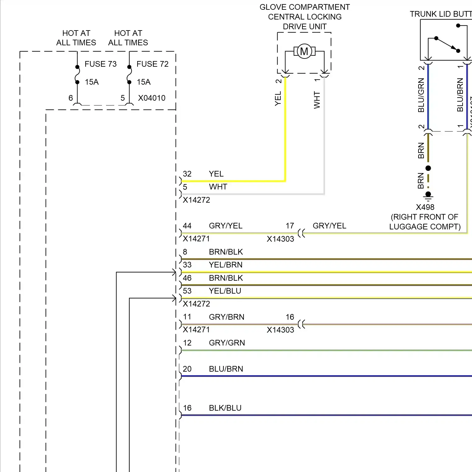Click X14303 label below pin 17
This screenshot has width=472, height=472.
(280, 239)
